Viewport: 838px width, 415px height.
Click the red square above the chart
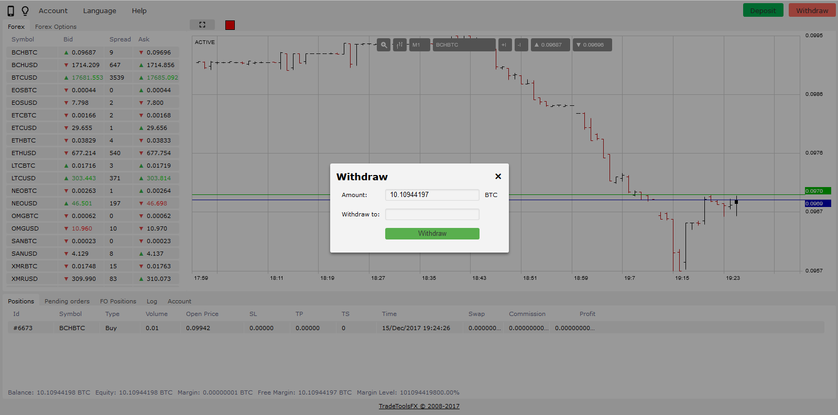(230, 25)
